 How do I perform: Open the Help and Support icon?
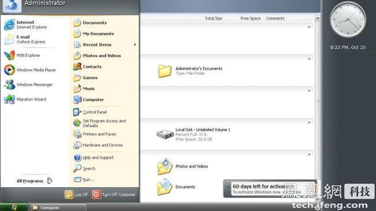click(x=77, y=158)
